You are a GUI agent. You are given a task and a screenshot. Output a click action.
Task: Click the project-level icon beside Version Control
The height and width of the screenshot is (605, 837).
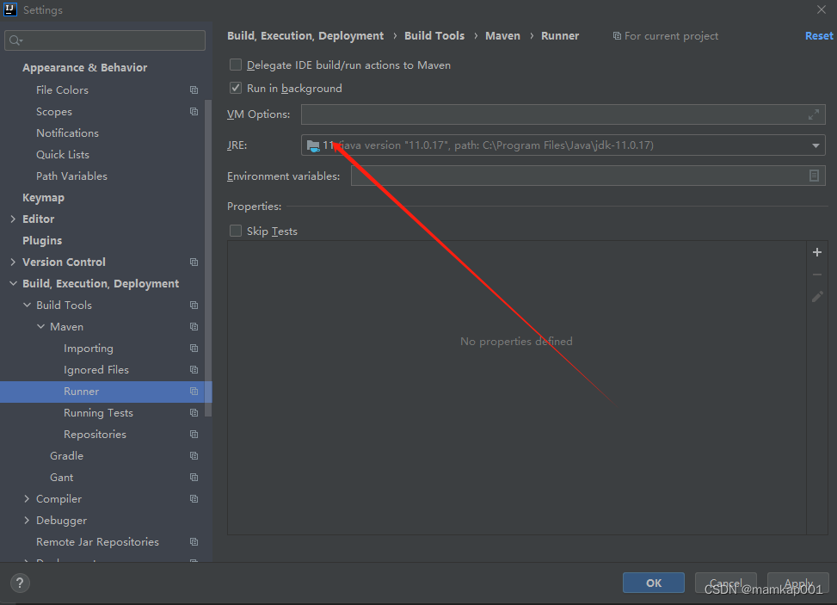tap(194, 262)
